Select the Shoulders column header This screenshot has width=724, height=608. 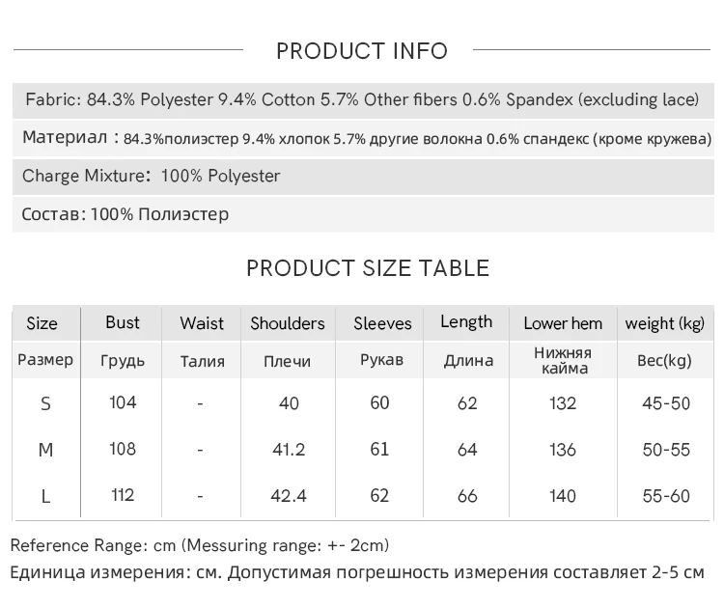coord(288,323)
